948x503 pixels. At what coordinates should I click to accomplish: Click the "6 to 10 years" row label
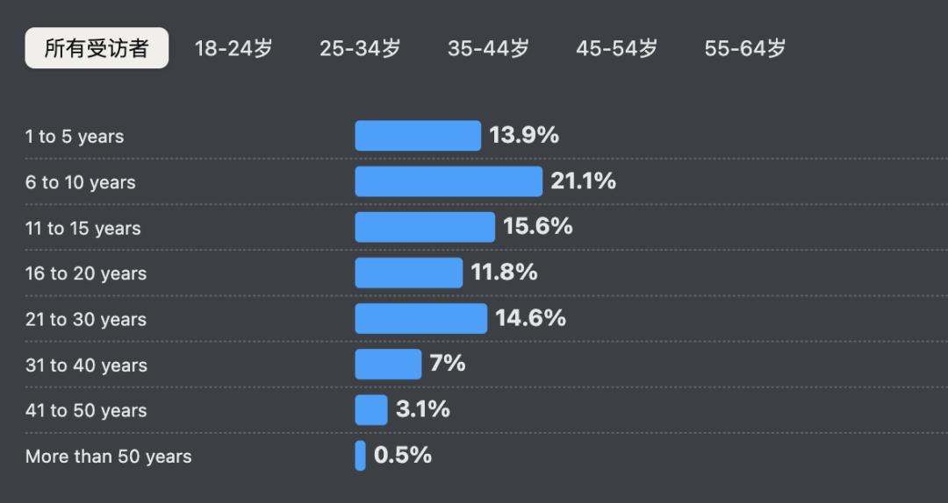(81, 182)
